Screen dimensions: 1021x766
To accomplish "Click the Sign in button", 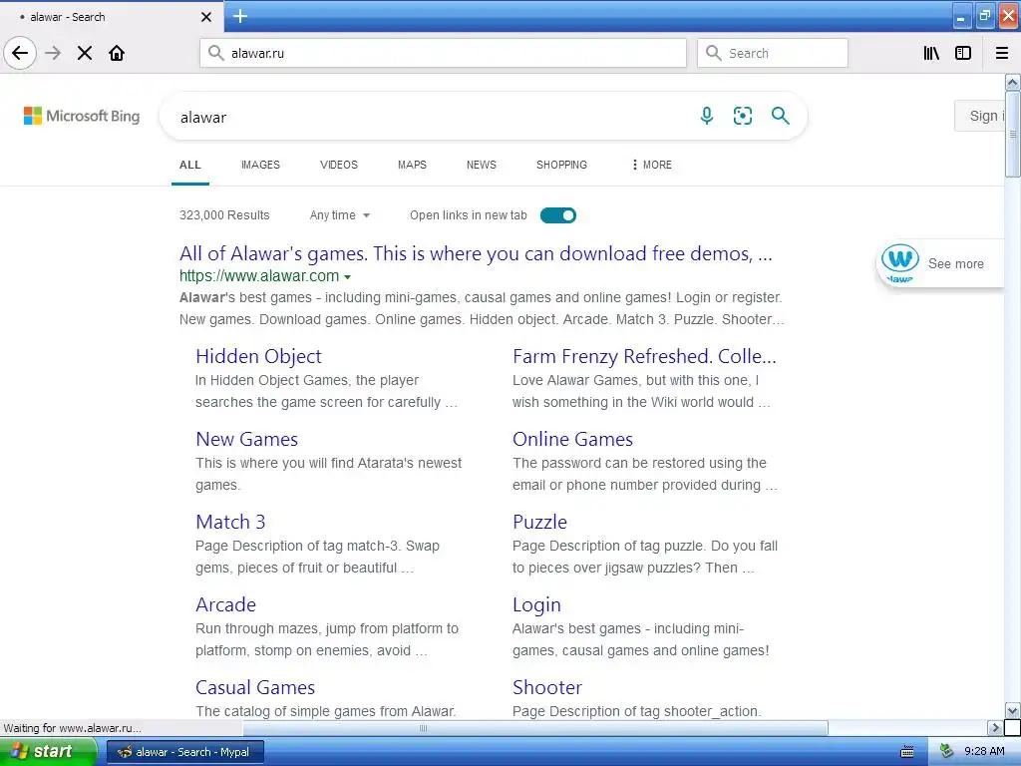I will pyautogui.click(x=980, y=116).
